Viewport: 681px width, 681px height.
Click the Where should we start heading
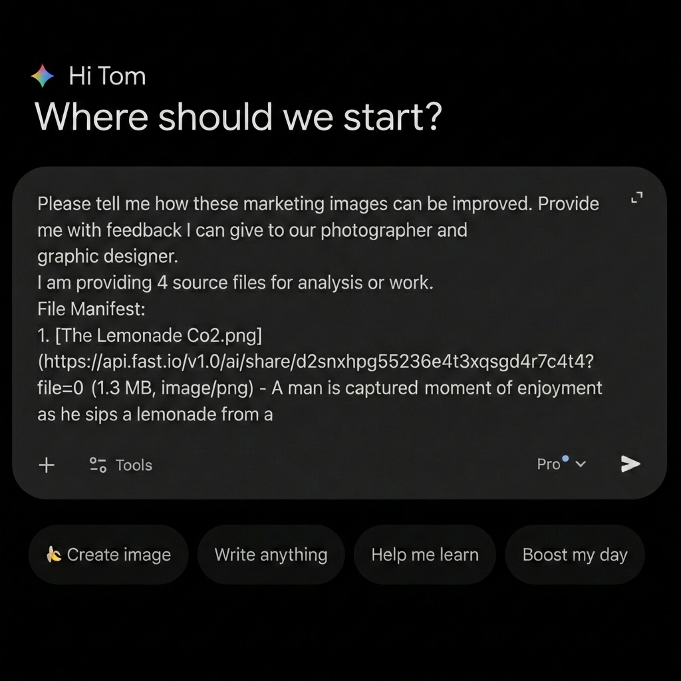point(237,117)
